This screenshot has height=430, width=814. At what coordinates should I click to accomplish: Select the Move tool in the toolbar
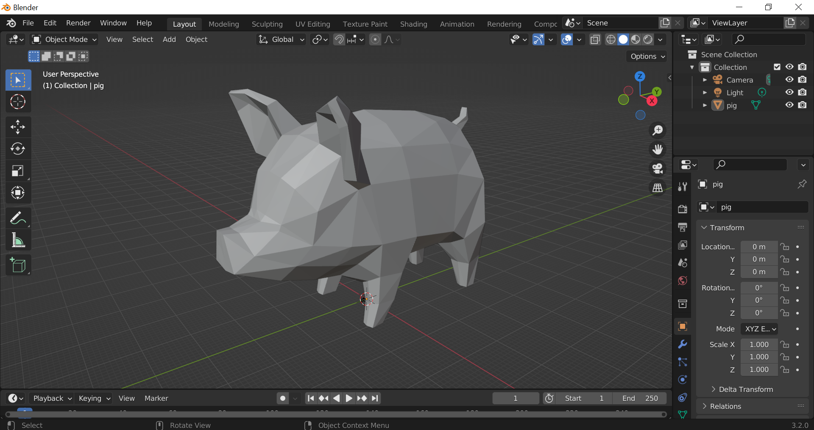point(18,127)
